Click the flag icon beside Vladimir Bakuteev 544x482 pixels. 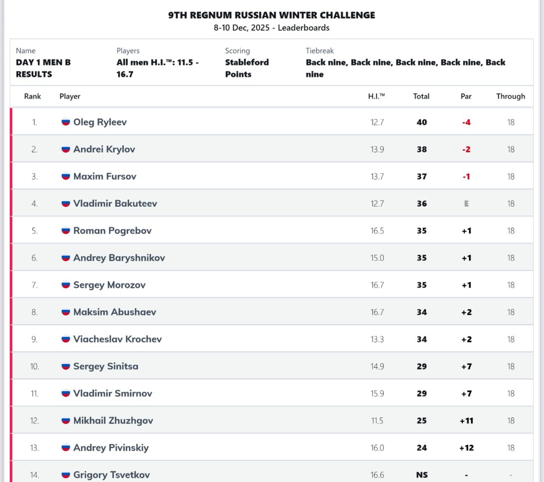65,204
